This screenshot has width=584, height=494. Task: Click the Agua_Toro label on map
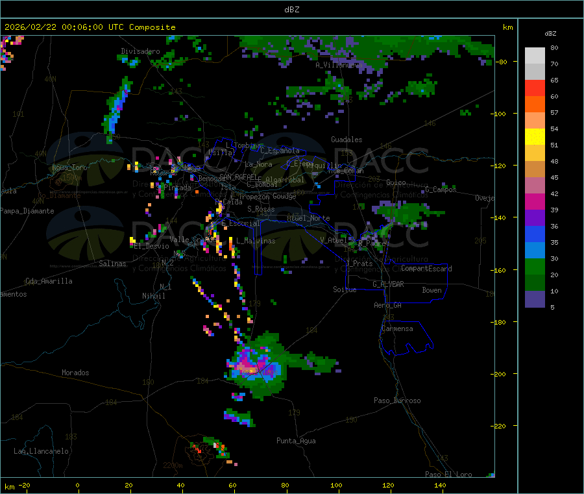pyautogui.click(x=69, y=167)
